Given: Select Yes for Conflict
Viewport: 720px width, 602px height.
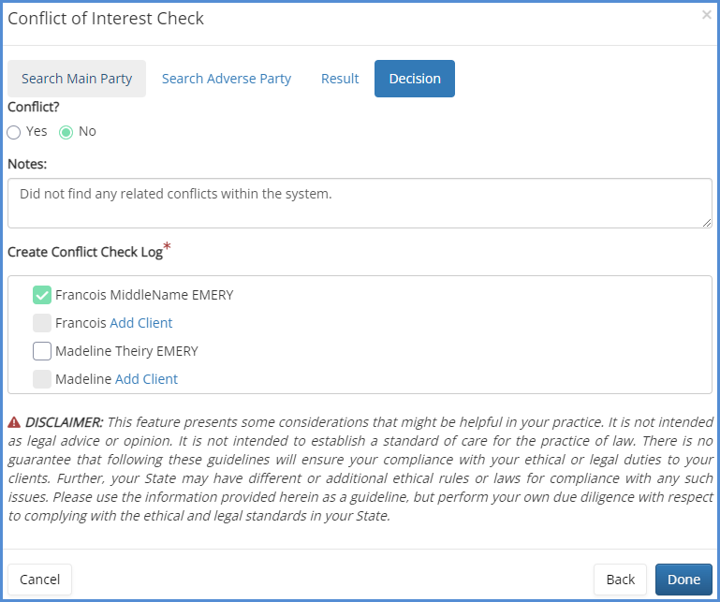Looking at the screenshot, I should click(14, 132).
